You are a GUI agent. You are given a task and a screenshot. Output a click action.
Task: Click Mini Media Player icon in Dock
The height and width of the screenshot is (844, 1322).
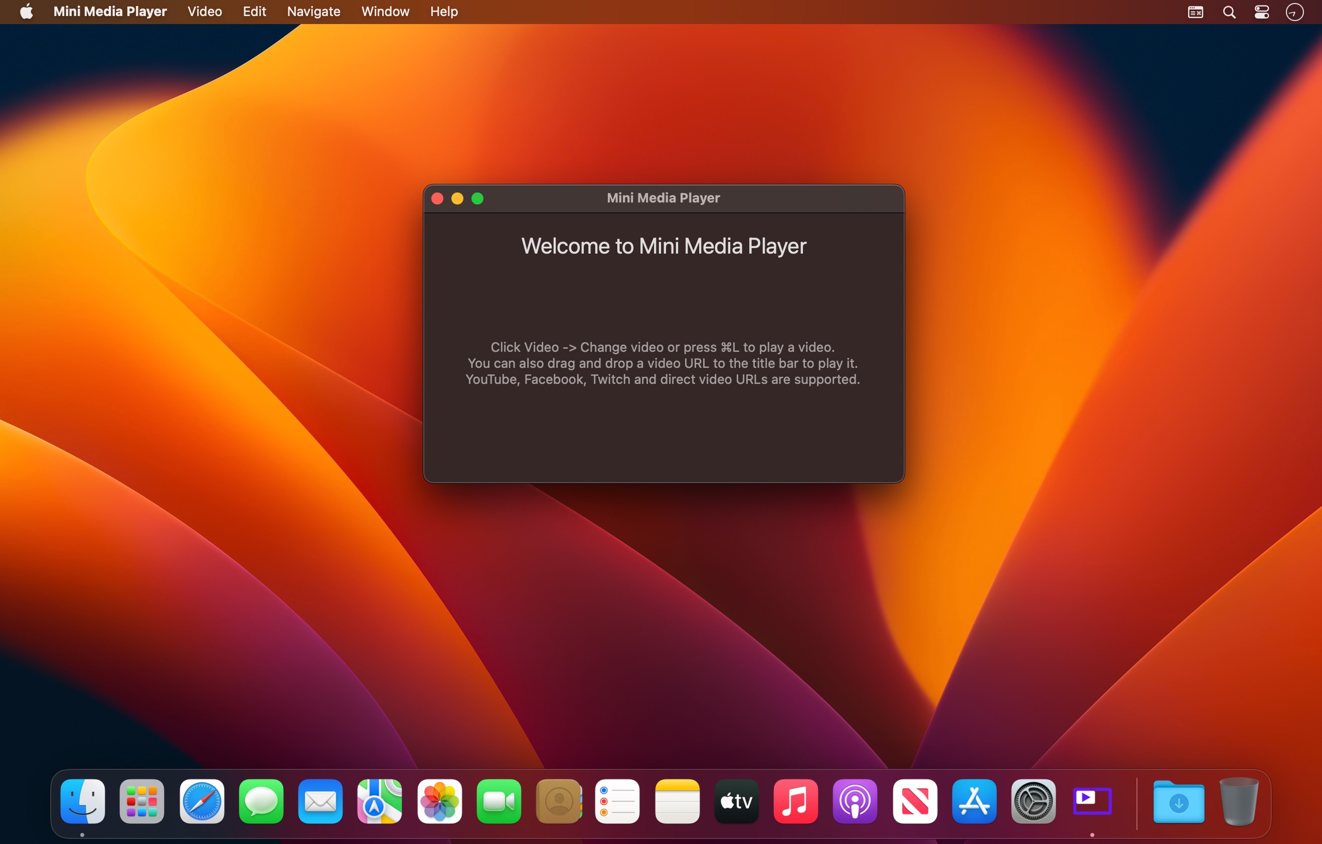pos(1092,801)
